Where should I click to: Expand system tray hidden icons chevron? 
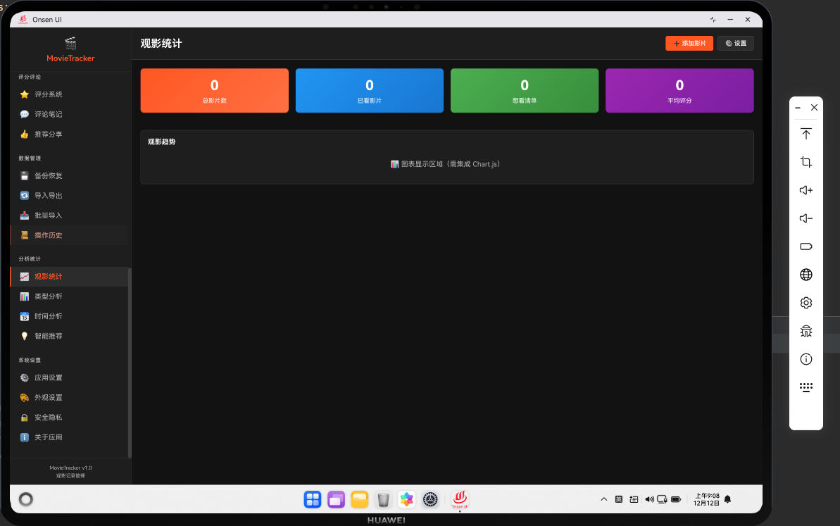click(x=603, y=499)
